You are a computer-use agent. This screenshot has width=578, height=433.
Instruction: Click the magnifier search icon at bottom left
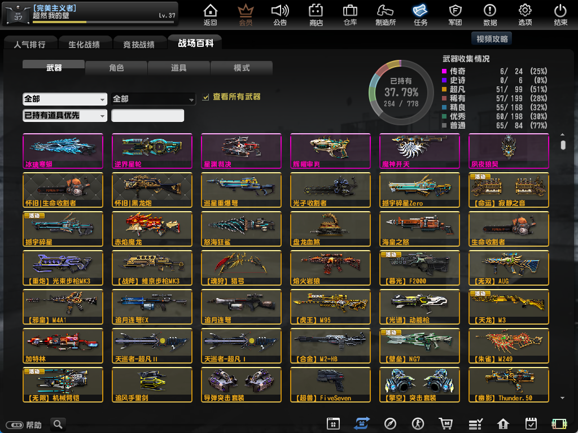click(x=58, y=424)
